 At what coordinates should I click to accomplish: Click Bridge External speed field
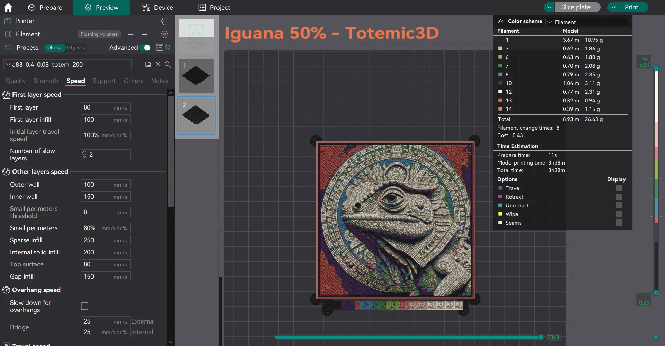tap(105, 321)
